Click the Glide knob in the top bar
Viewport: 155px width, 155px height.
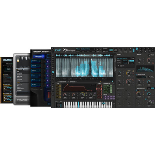[x=120, y=49]
